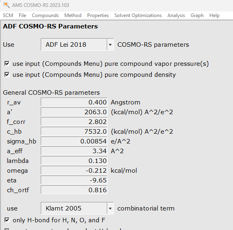Image resolution: width=233 pixels, height=230 pixels.
Task: Open the Analysis menu
Action: (176, 15)
